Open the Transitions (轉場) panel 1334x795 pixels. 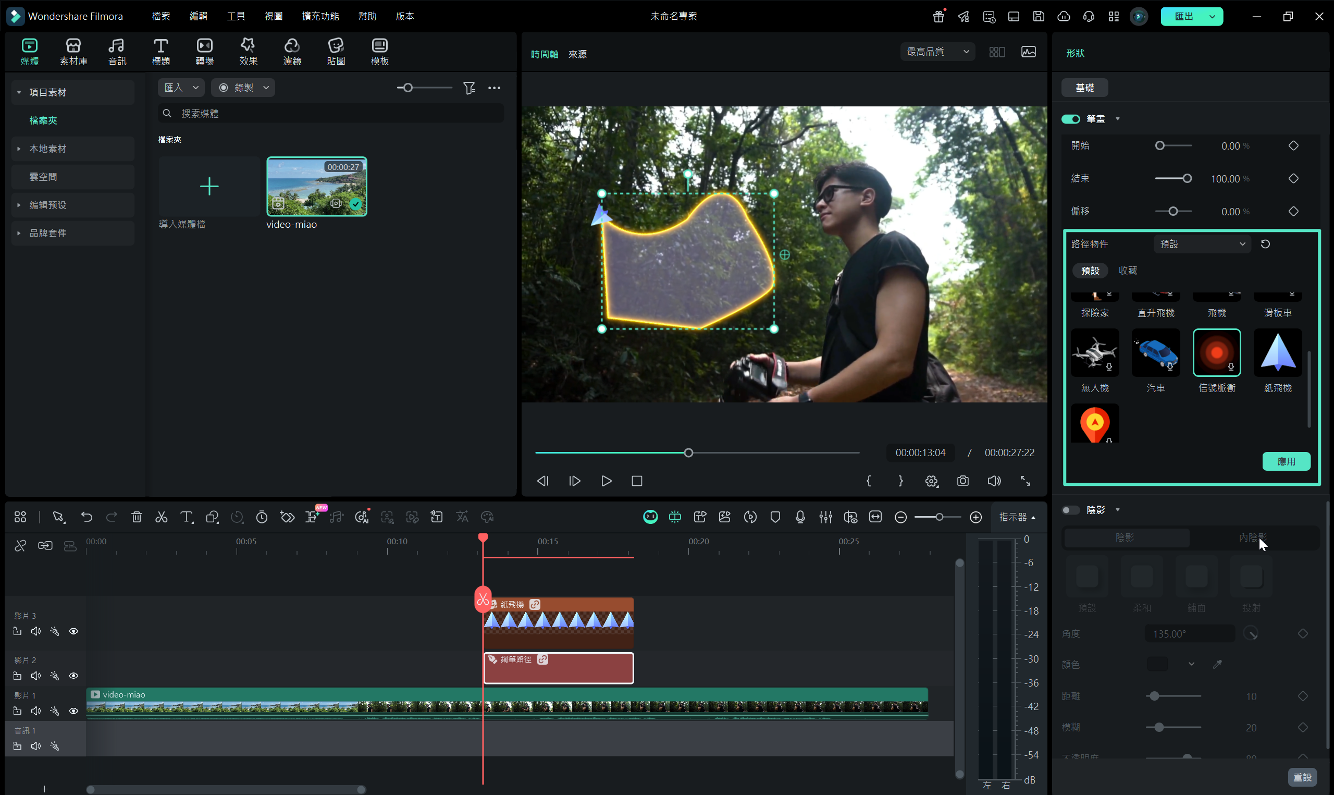[204, 52]
